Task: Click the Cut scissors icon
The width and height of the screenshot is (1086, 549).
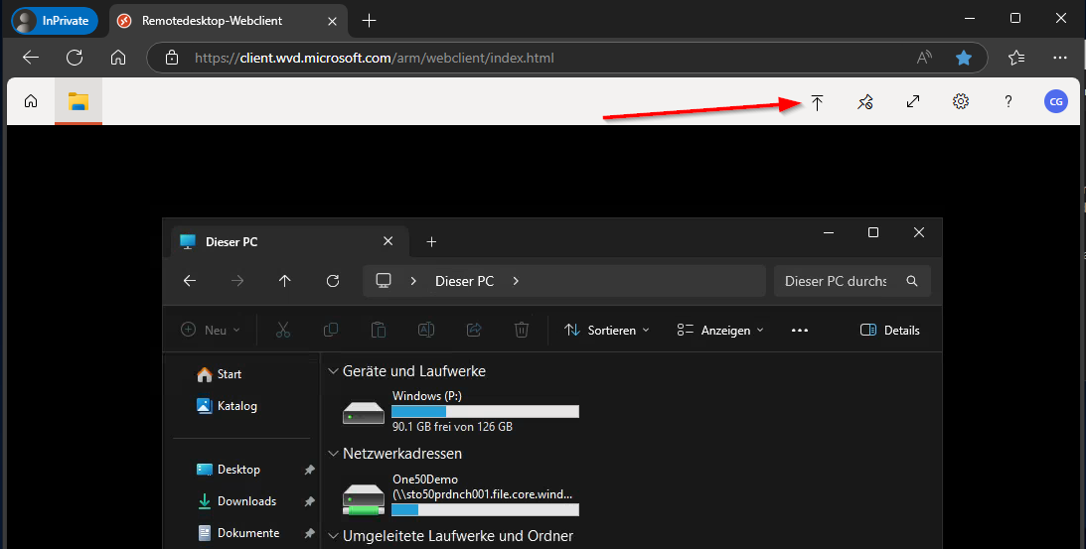Action: point(283,331)
